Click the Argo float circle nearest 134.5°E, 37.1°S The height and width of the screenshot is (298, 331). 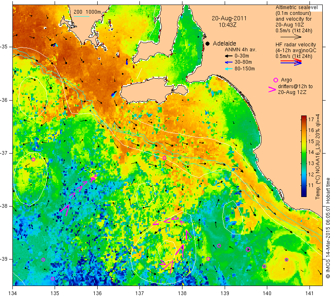pyautogui.click(x=33, y=159)
